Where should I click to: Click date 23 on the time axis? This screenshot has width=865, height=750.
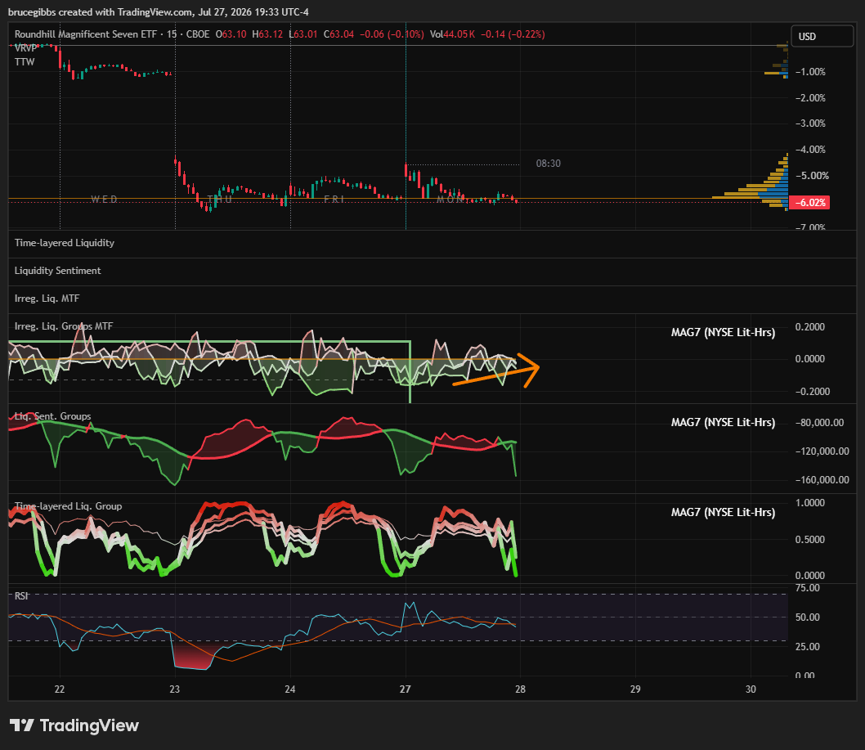[x=175, y=689]
